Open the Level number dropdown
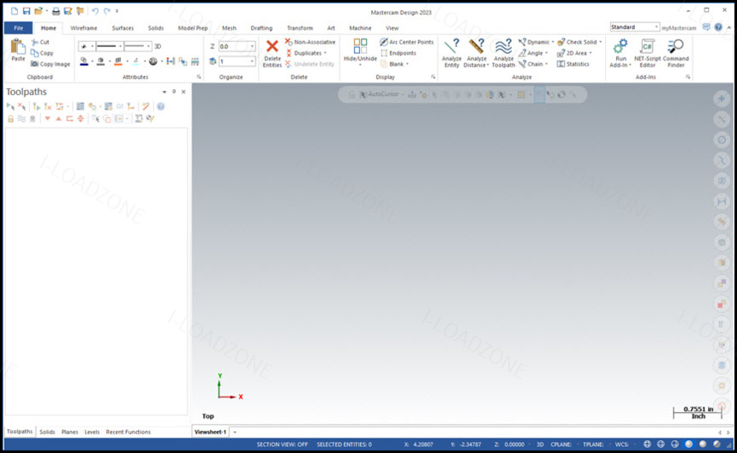This screenshot has width=737, height=453. [x=253, y=62]
